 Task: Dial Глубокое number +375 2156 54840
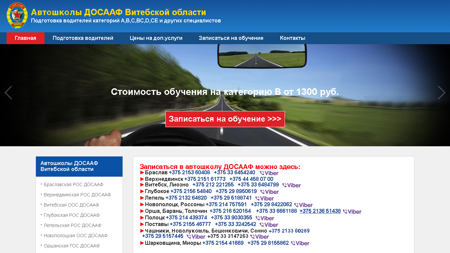pyautogui.click(x=191, y=191)
